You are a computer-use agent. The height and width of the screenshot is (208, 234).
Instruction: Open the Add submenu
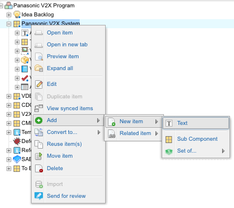coord(68,120)
